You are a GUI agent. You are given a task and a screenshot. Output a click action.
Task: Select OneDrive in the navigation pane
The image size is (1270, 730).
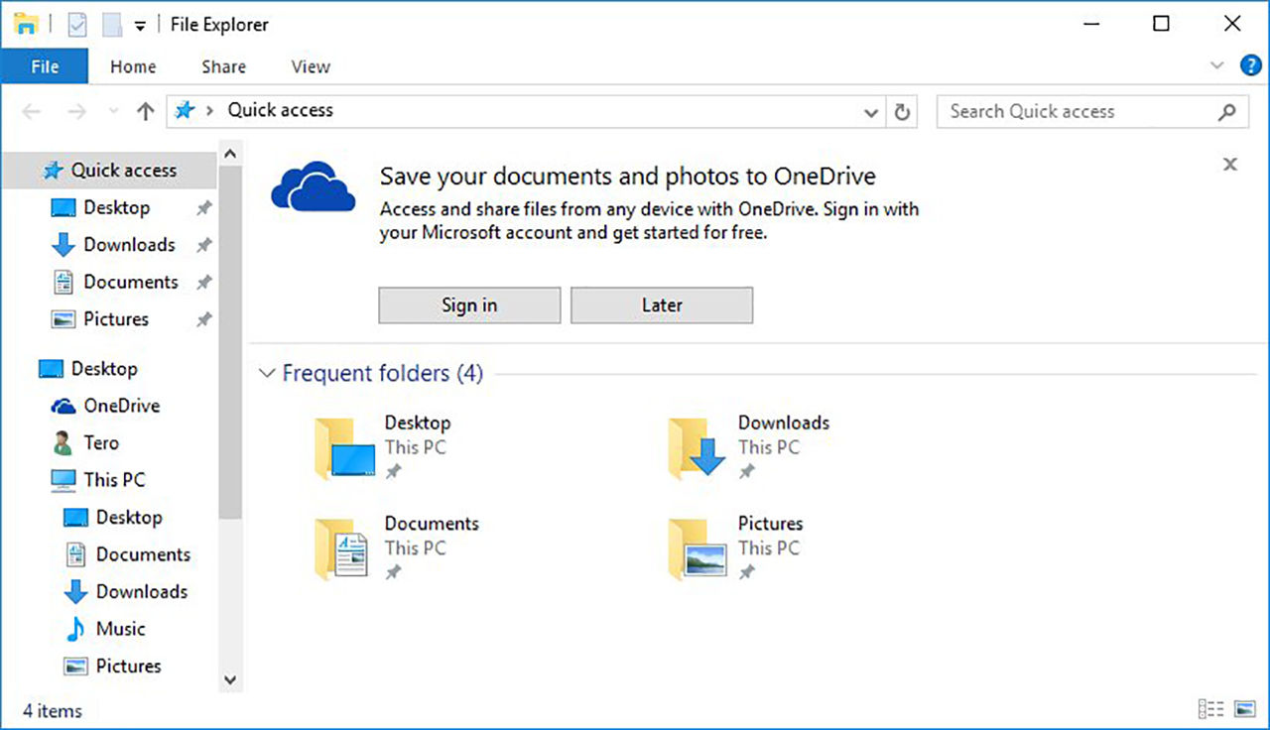[x=121, y=406]
